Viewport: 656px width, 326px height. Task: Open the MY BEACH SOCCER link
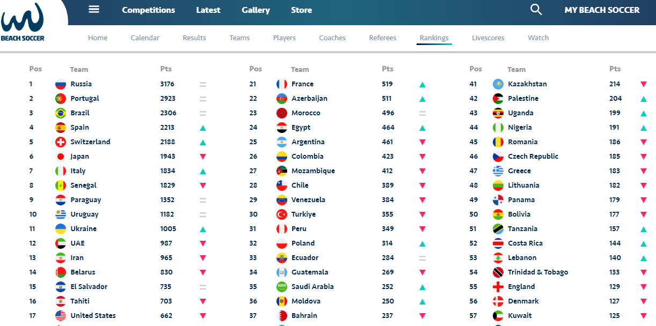coord(602,10)
